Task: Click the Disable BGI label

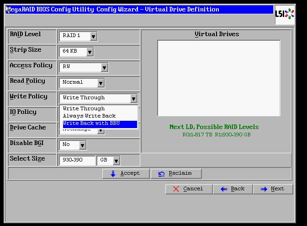Action: point(26,143)
